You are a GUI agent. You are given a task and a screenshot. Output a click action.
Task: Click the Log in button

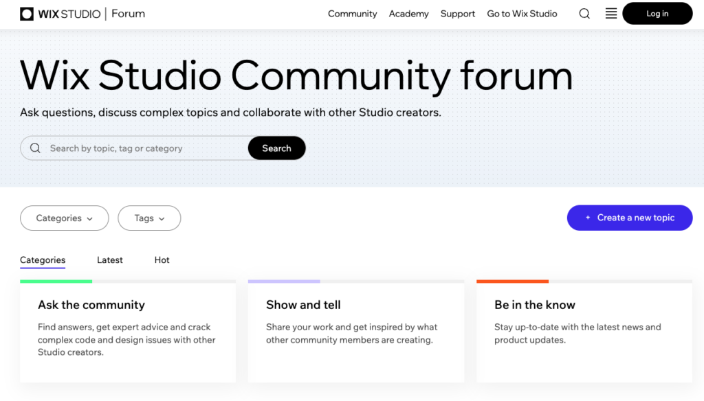657,14
